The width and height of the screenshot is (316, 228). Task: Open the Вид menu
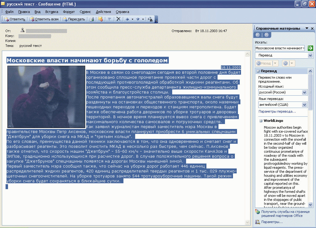tap(37, 12)
